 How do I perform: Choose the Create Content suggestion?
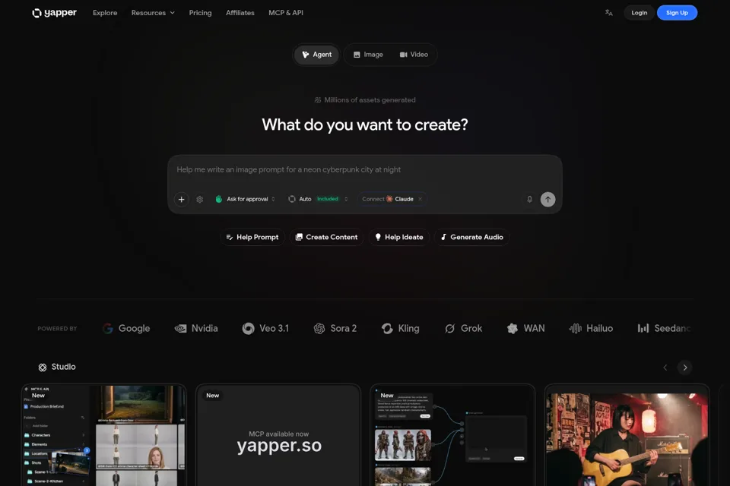pyautogui.click(x=327, y=237)
